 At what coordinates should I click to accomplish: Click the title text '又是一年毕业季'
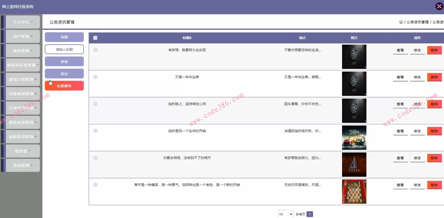tap(187, 77)
